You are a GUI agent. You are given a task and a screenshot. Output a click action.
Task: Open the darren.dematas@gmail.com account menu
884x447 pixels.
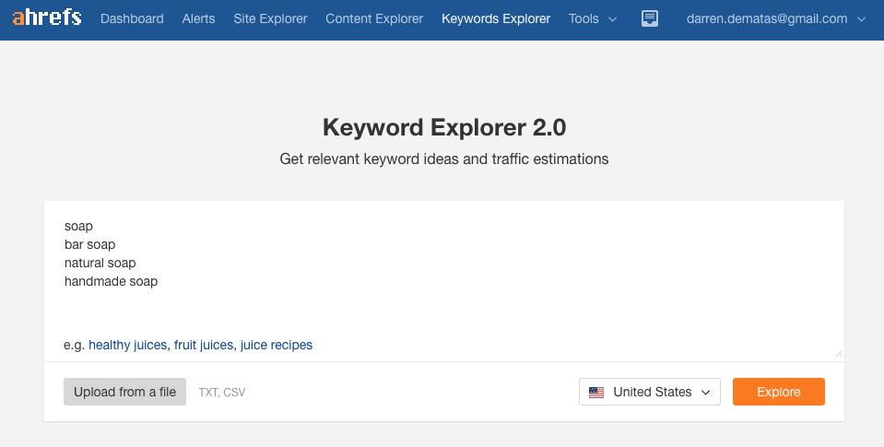776,18
